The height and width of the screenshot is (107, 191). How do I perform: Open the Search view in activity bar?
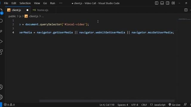(1, 21)
